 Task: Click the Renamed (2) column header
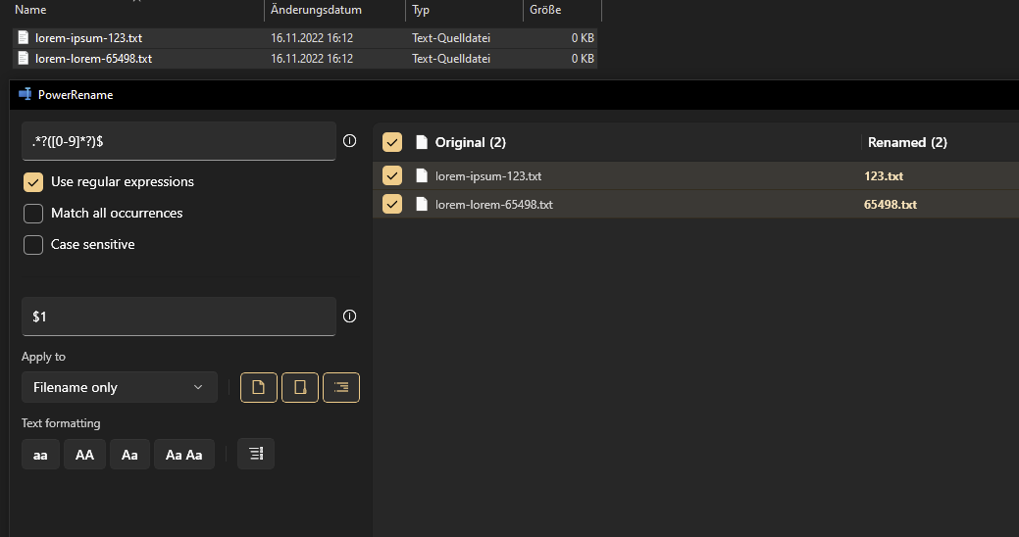point(907,142)
